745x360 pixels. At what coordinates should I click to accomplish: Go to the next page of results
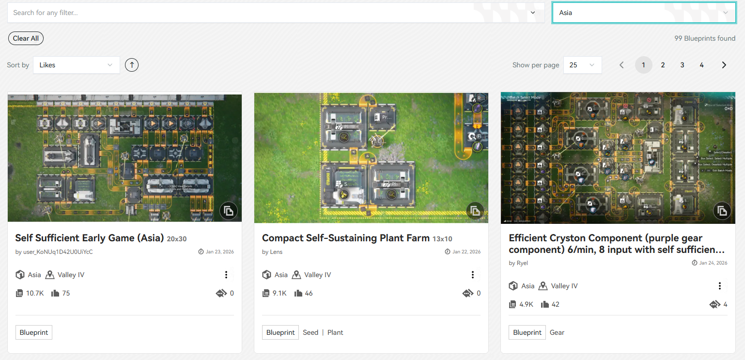[x=724, y=65]
